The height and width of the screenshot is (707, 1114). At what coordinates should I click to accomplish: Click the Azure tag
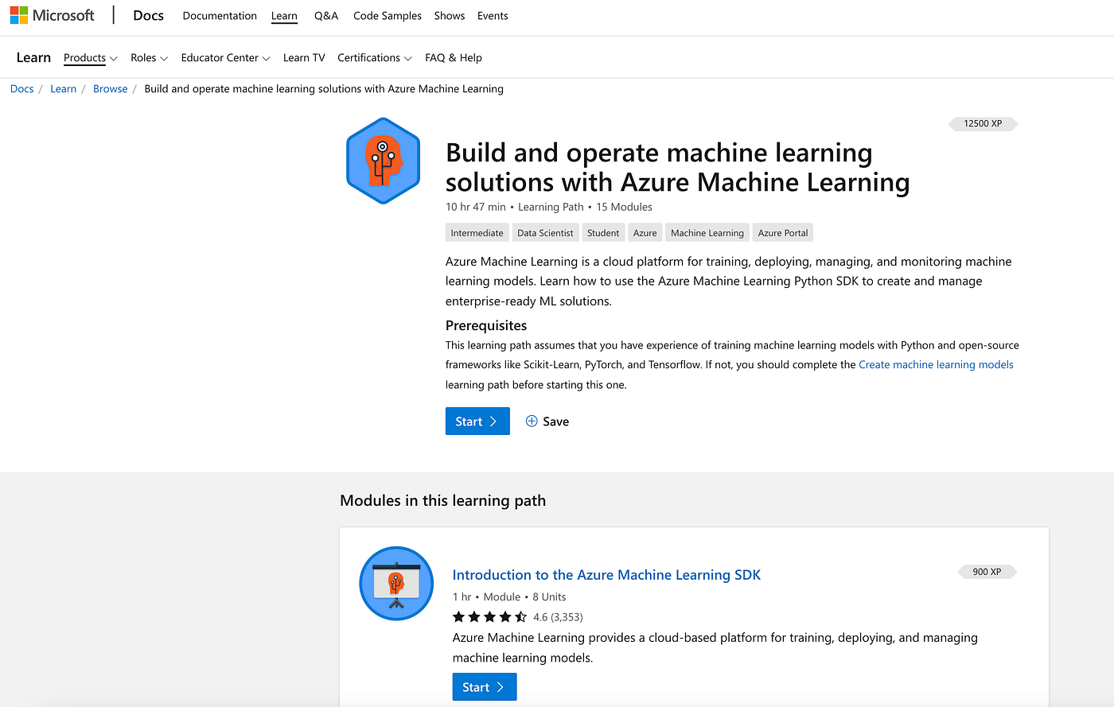click(x=645, y=233)
